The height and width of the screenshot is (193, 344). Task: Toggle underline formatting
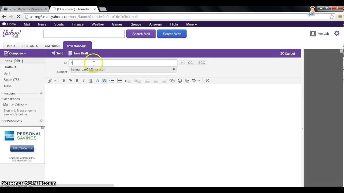91,81
